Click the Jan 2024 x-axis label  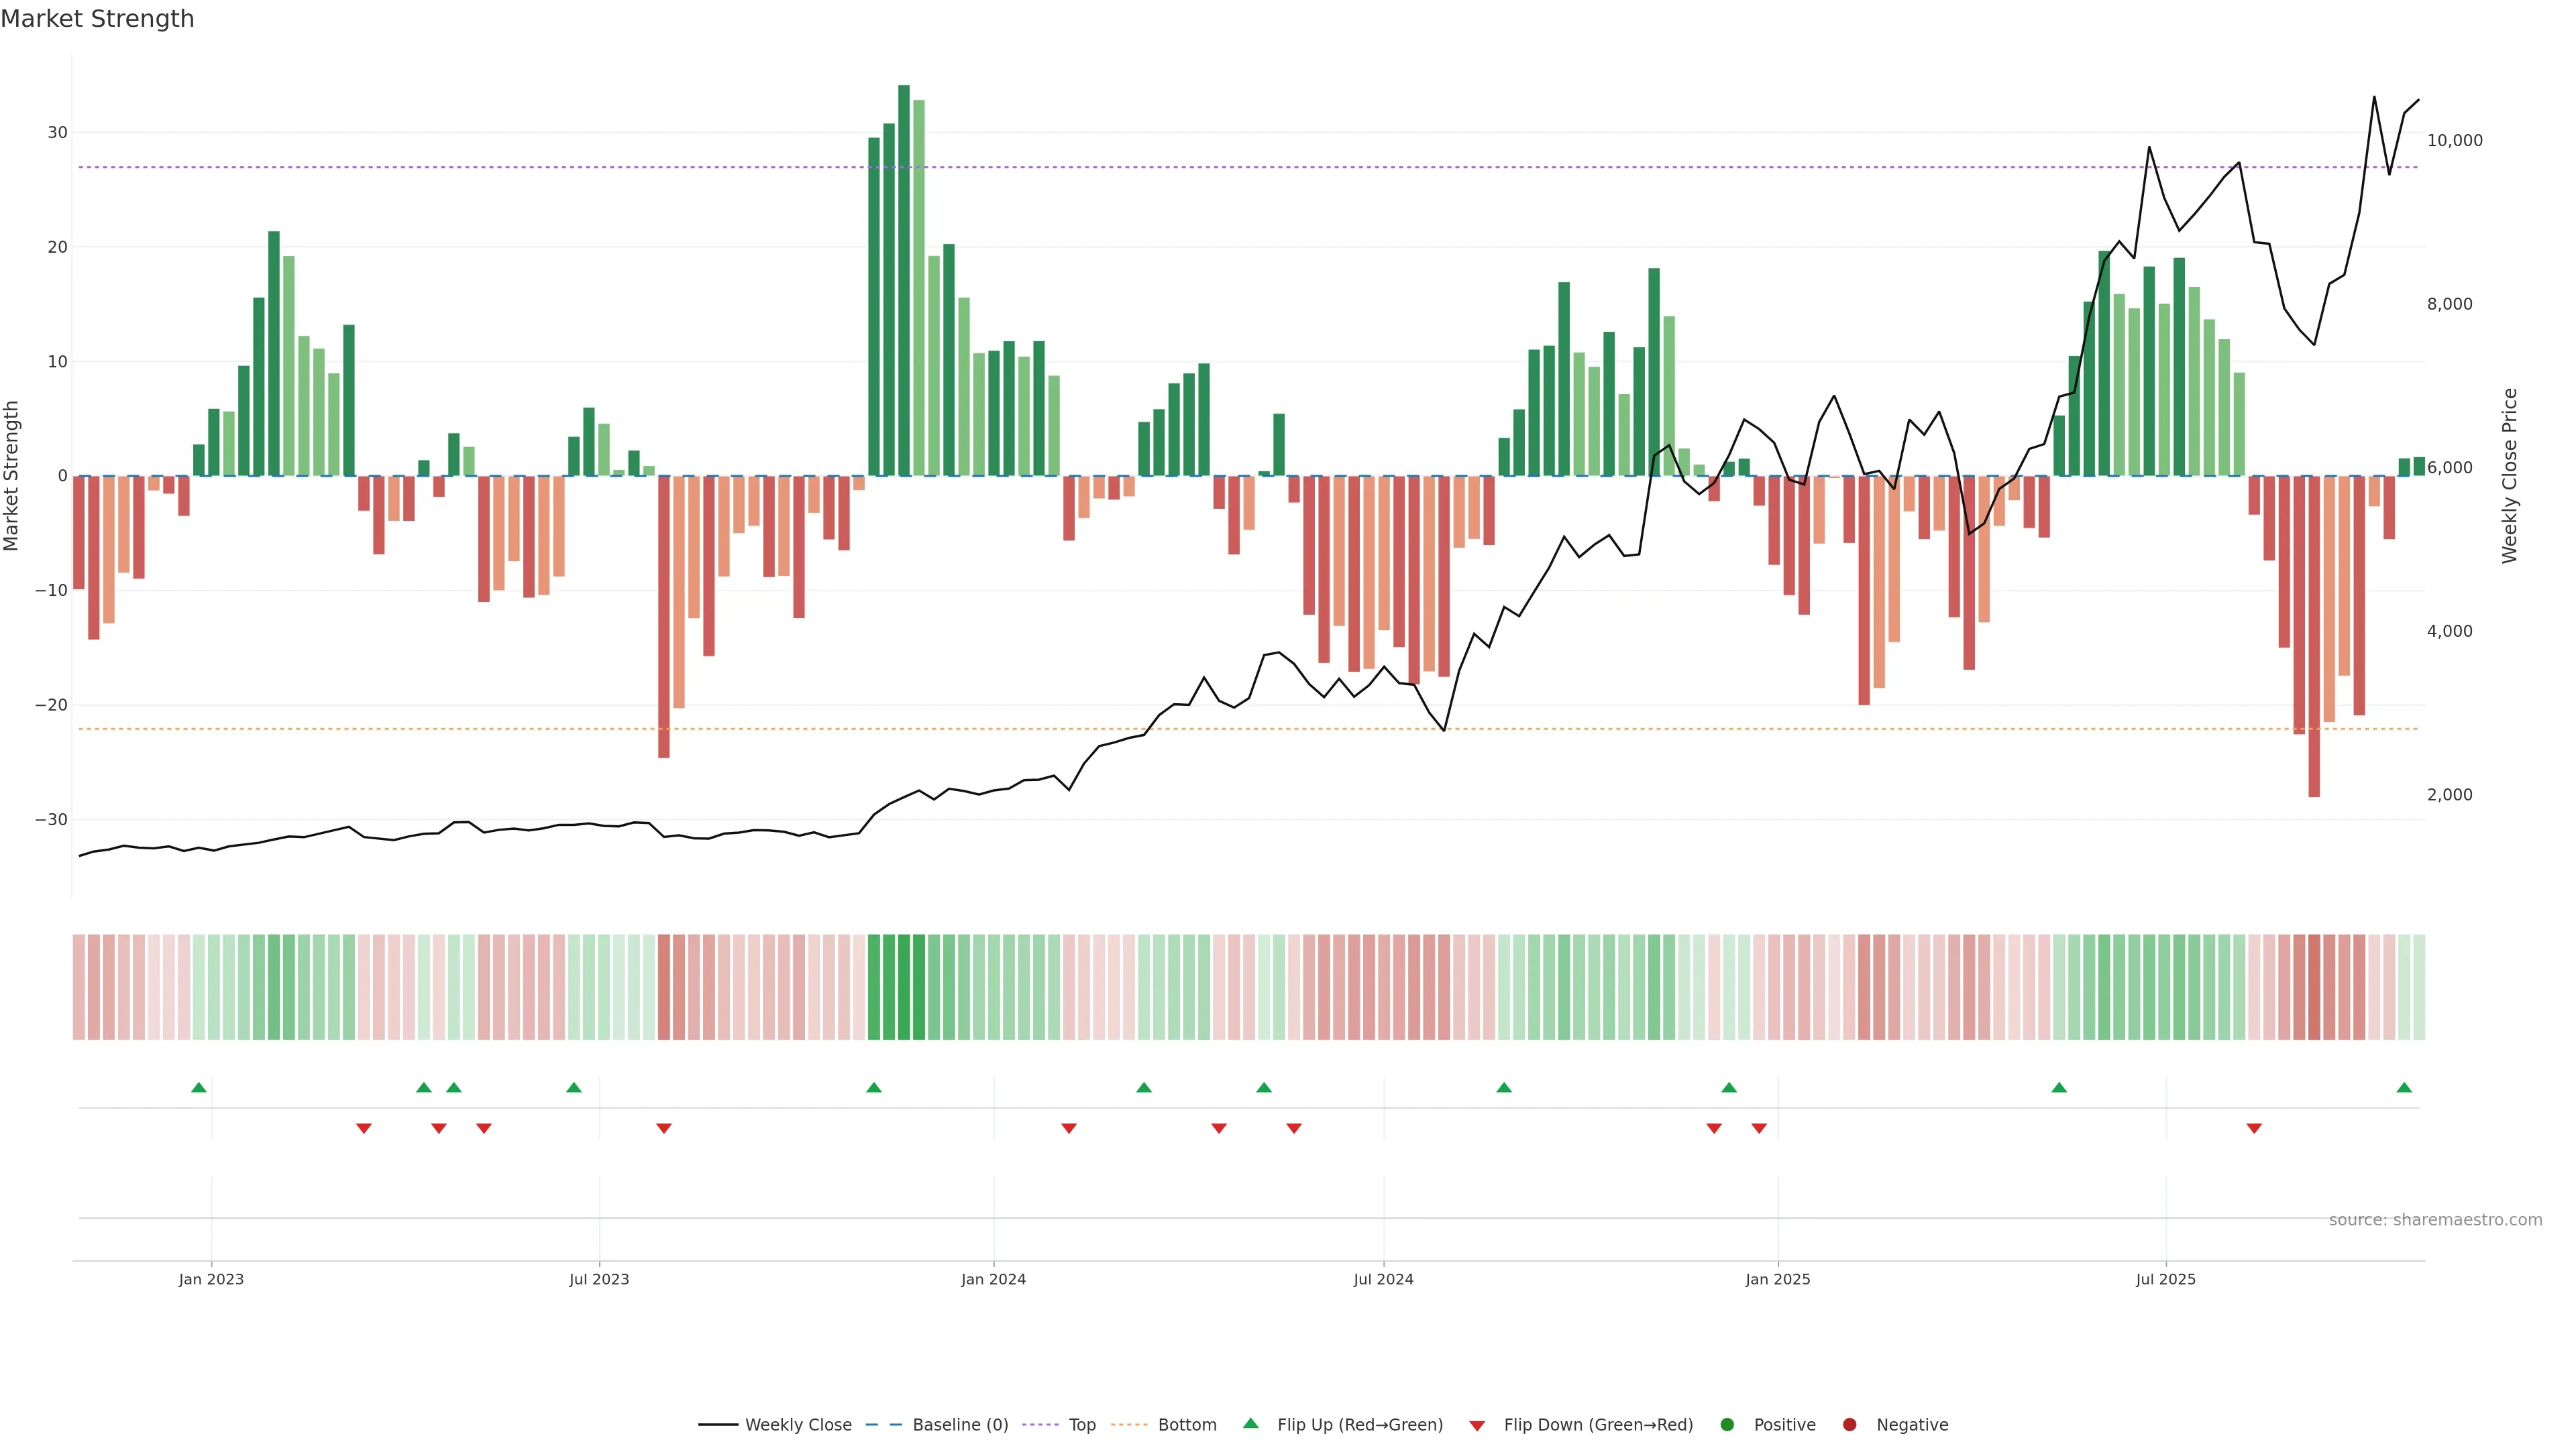(x=993, y=1279)
